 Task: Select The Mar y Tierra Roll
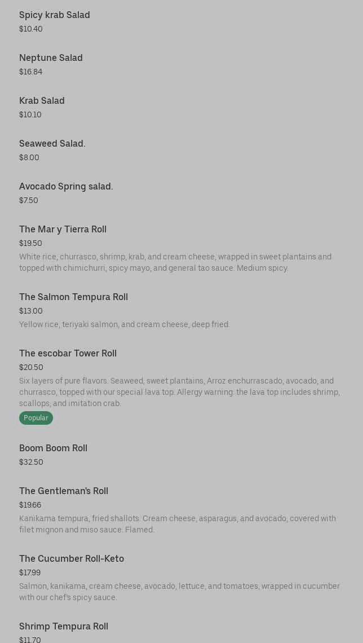click(x=63, y=230)
